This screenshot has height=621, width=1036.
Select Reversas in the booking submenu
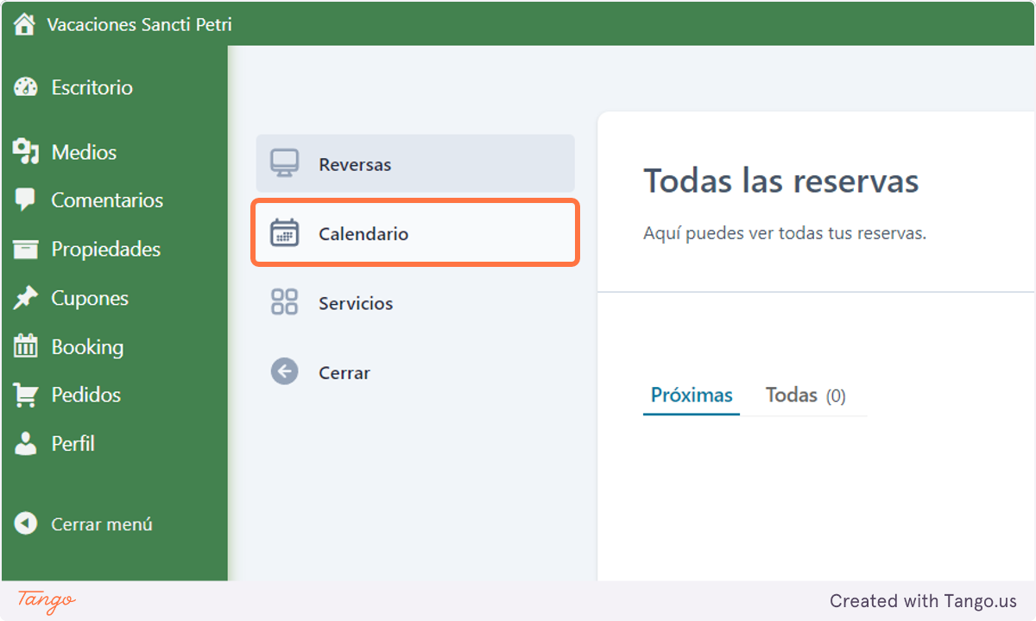(415, 163)
